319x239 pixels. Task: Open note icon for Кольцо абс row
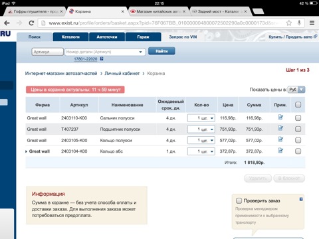280,151
